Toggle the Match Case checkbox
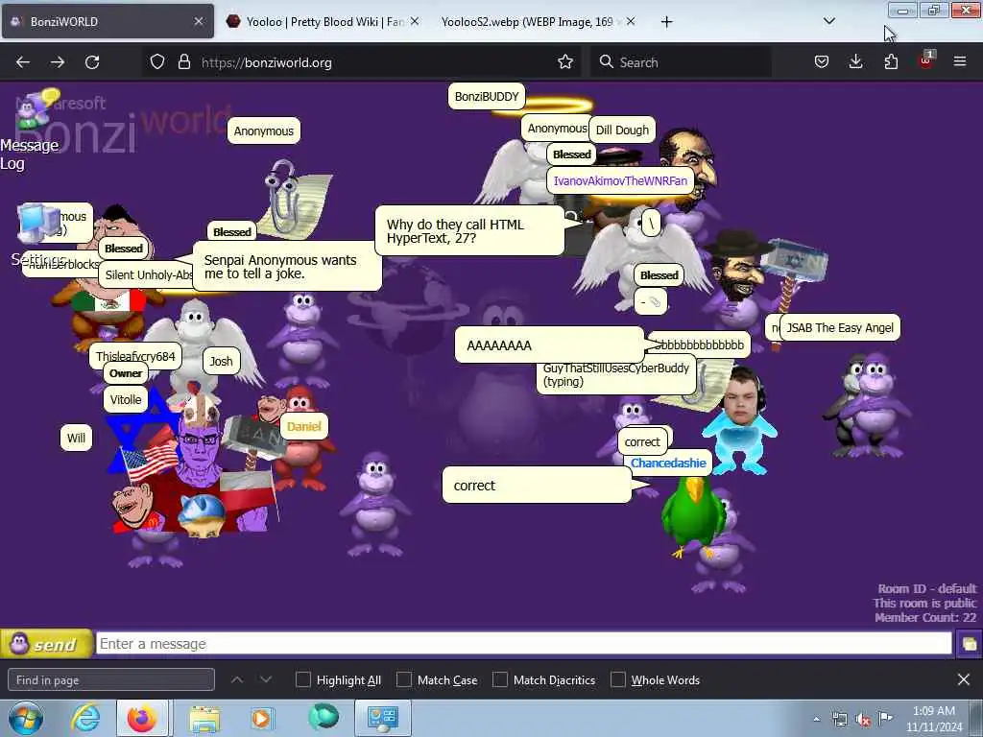Viewport: 983px width, 737px height. [x=404, y=680]
